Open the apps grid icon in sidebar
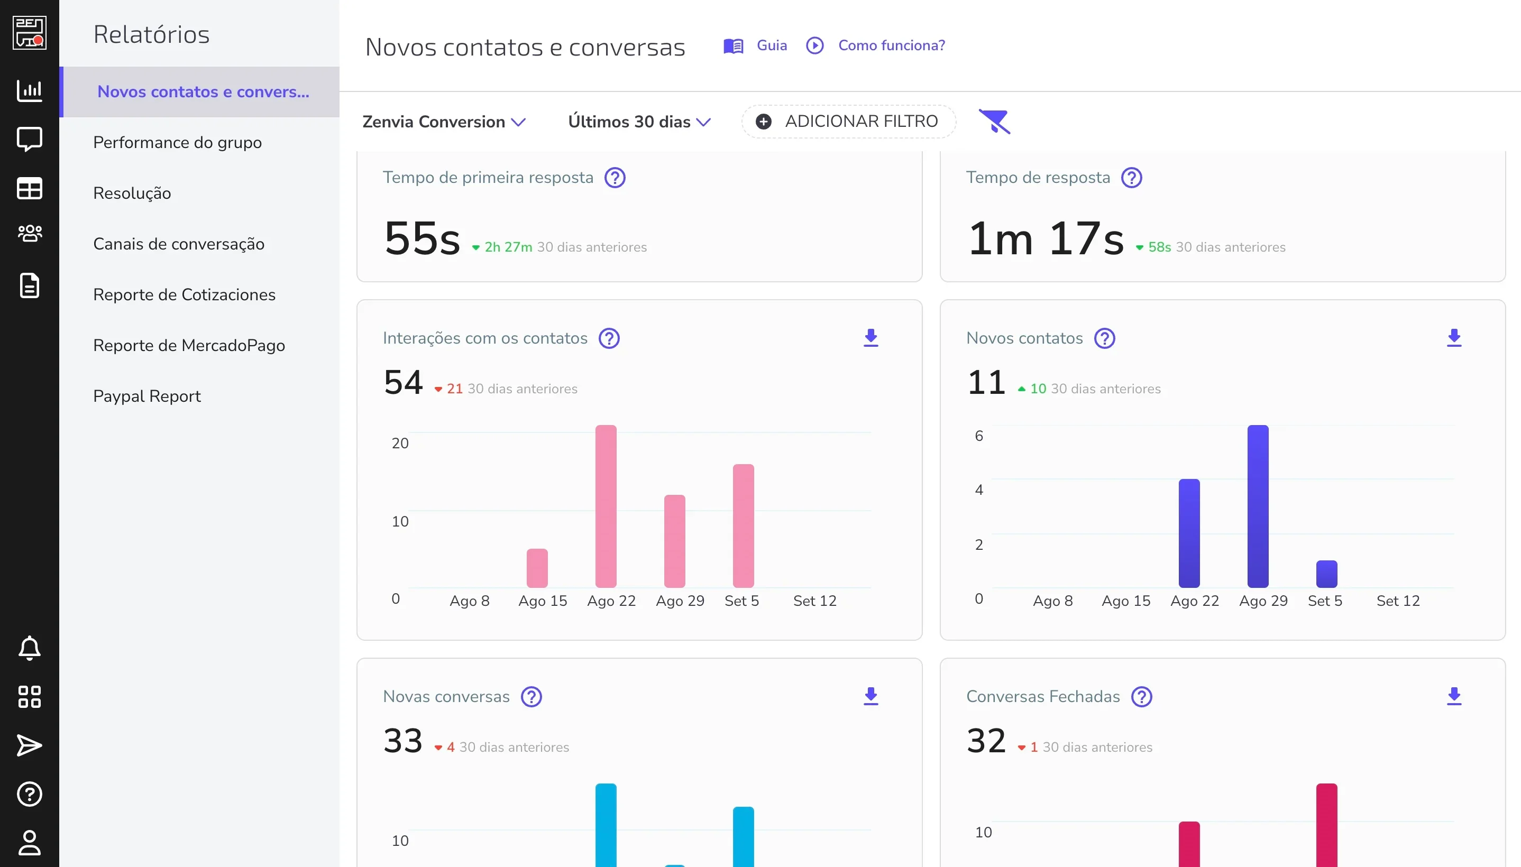The image size is (1521, 867). [29, 697]
